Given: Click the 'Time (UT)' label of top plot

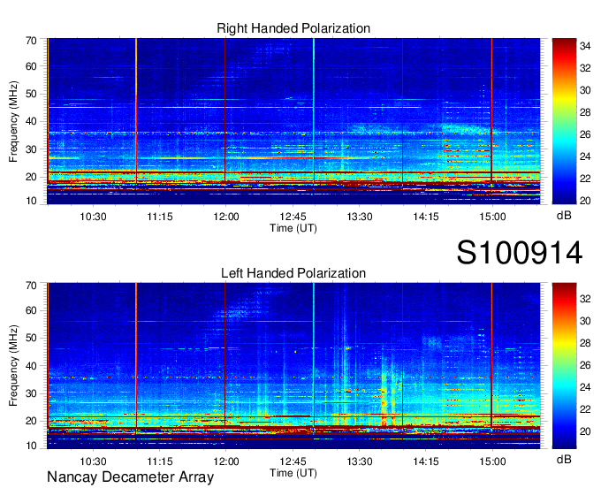Looking at the screenshot, I should (293, 228).
